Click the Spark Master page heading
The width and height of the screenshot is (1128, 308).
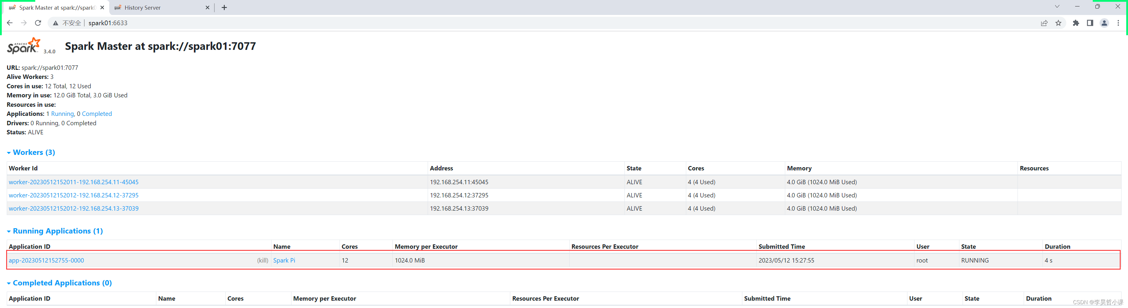160,46
